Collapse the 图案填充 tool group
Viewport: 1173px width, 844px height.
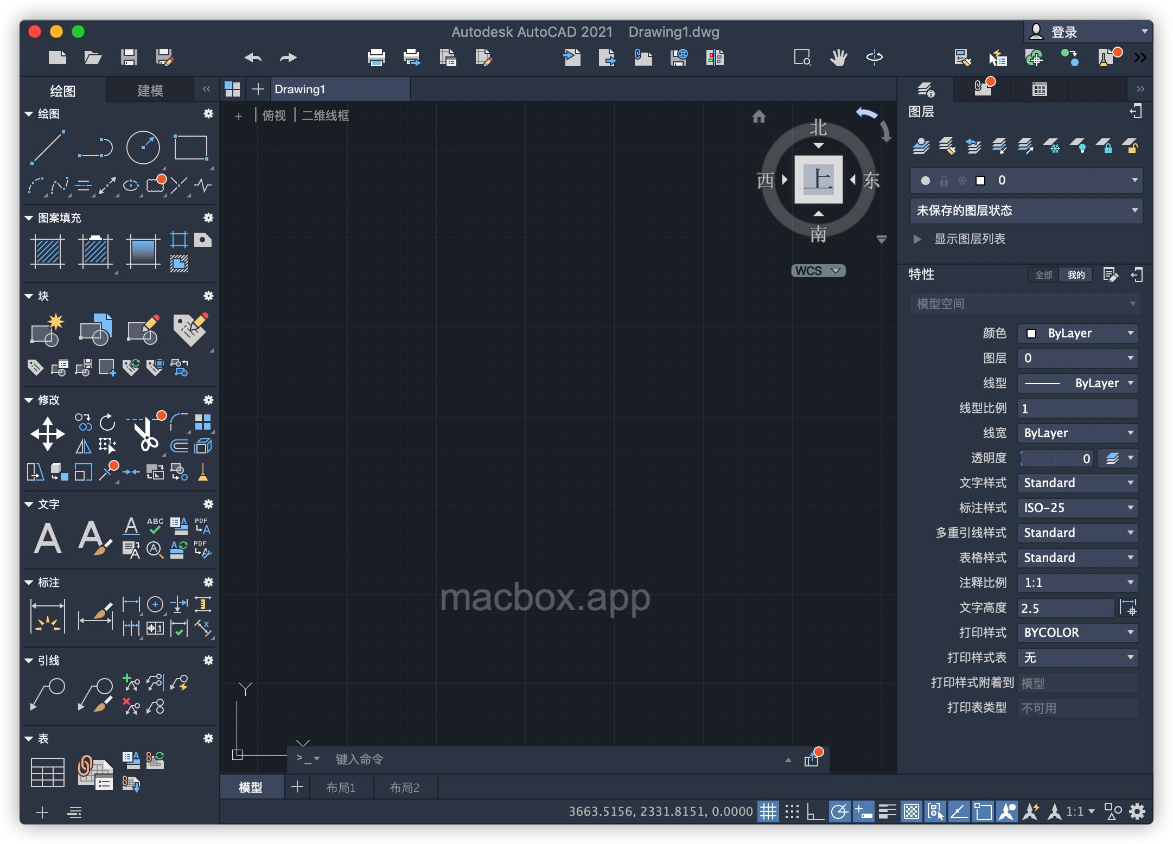tap(29, 218)
